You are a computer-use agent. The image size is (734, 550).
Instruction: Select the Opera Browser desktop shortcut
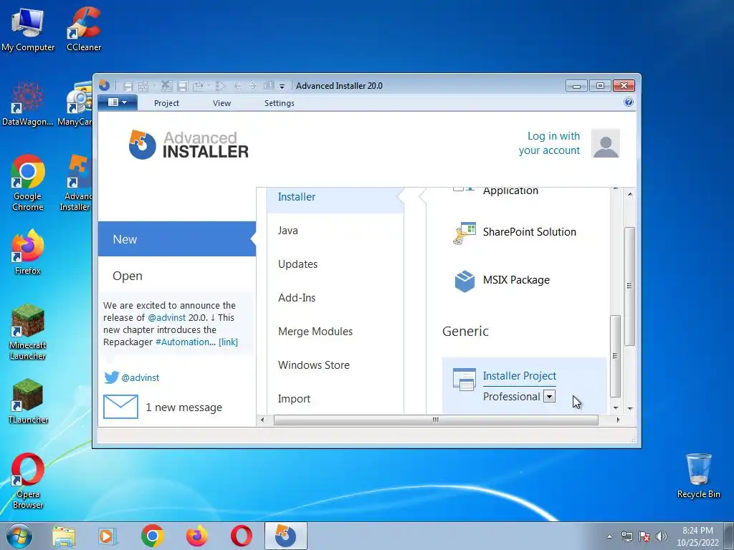(28, 481)
